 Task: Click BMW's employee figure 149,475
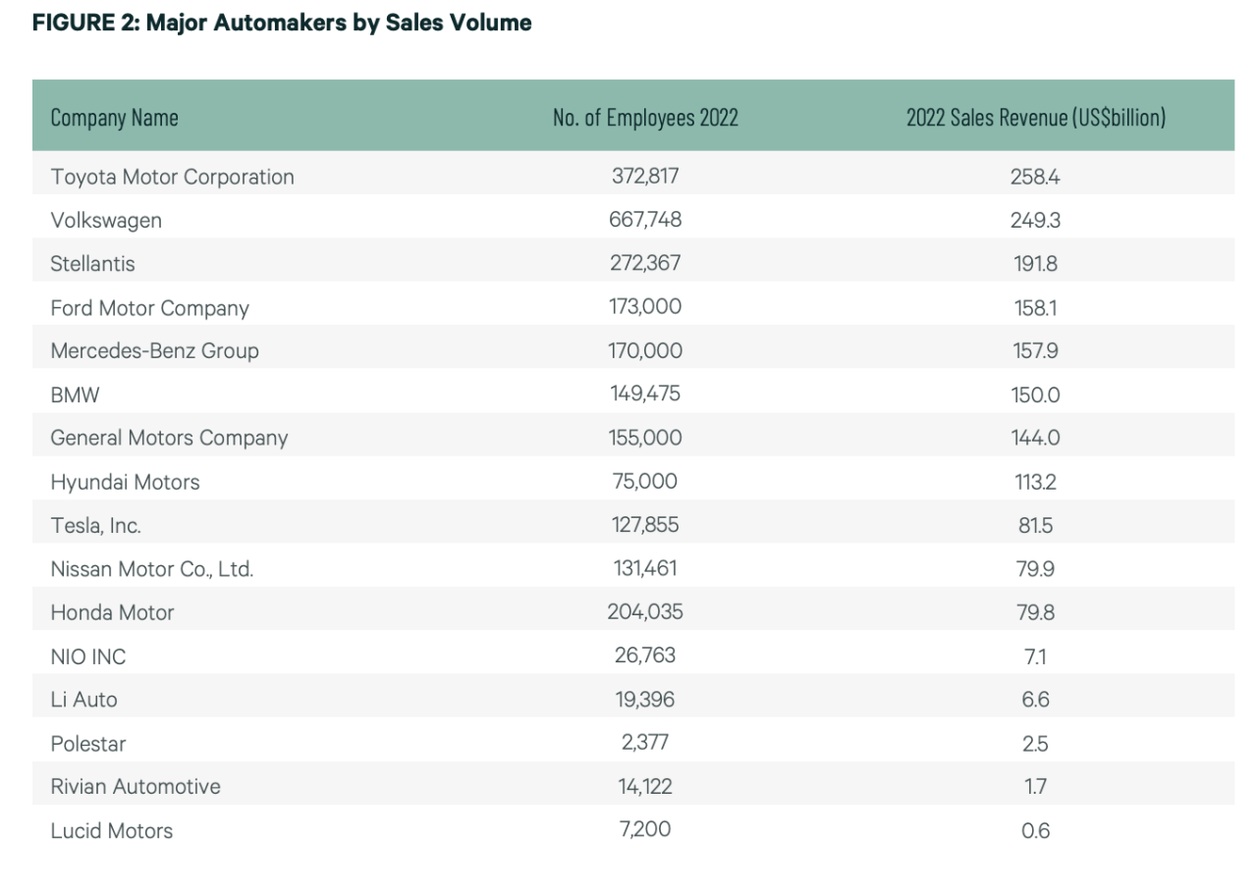(645, 394)
